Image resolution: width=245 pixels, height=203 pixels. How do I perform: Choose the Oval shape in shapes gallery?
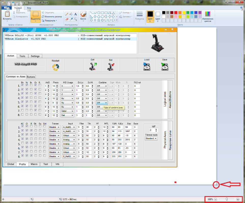99,13
